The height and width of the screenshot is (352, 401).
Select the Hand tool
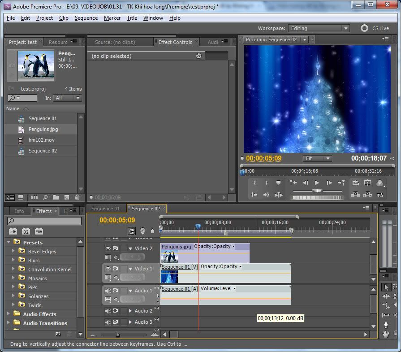(x=386, y=334)
